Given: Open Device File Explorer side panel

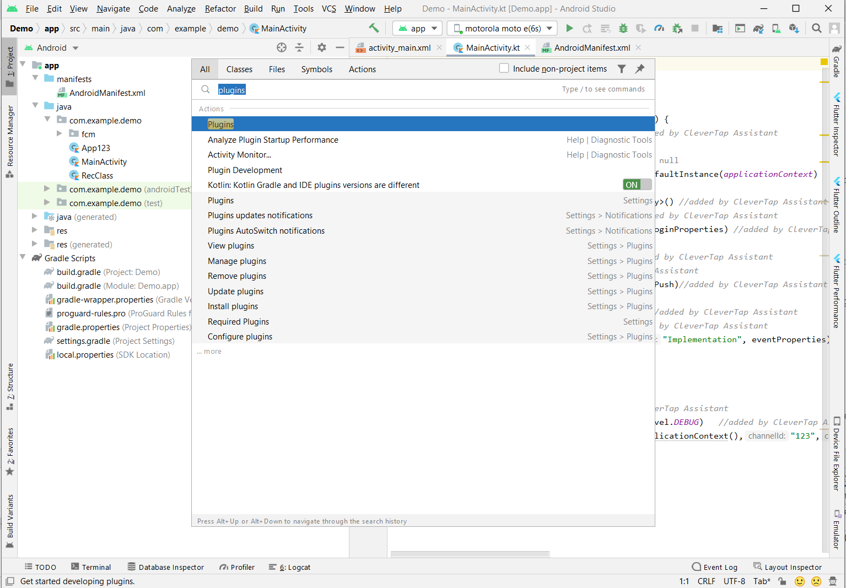Looking at the screenshot, I should click(837, 455).
